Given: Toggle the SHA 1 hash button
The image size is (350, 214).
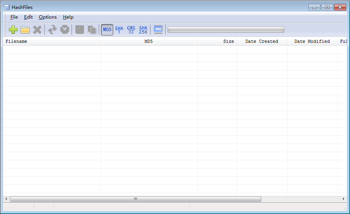Looking at the screenshot, I should [x=119, y=30].
